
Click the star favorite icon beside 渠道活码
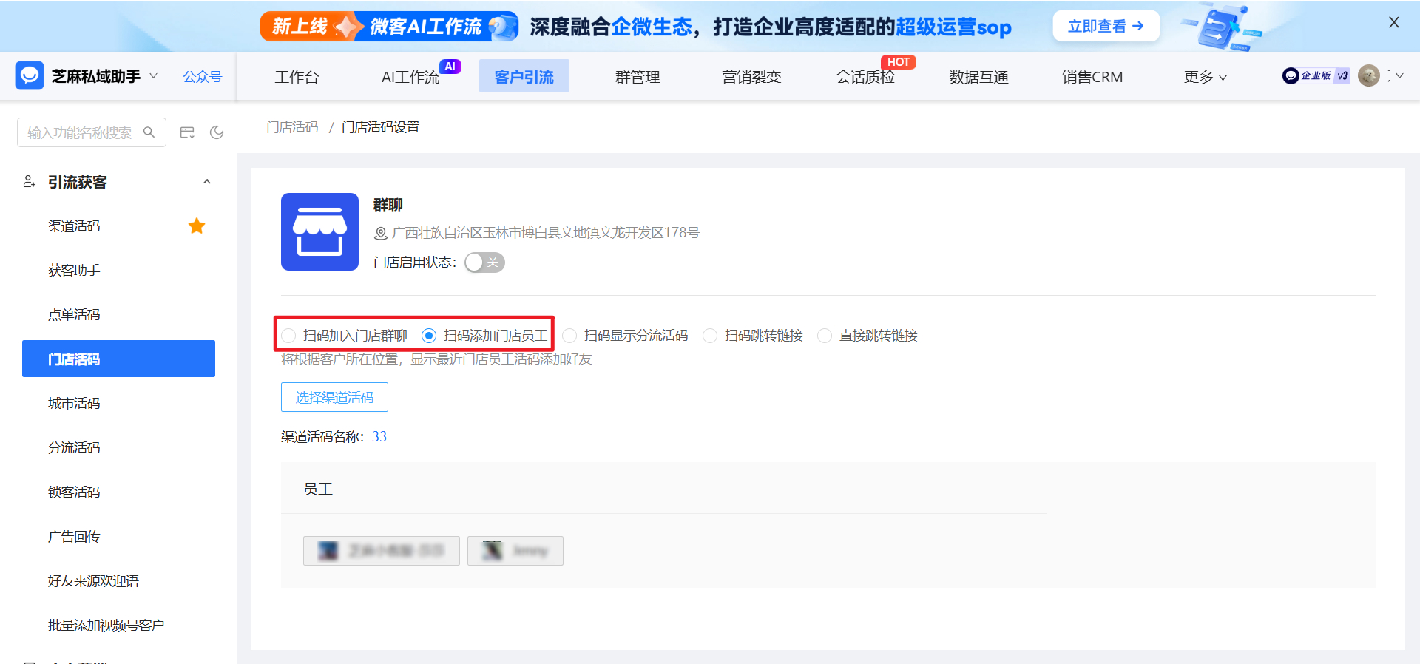(x=197, y=226)
